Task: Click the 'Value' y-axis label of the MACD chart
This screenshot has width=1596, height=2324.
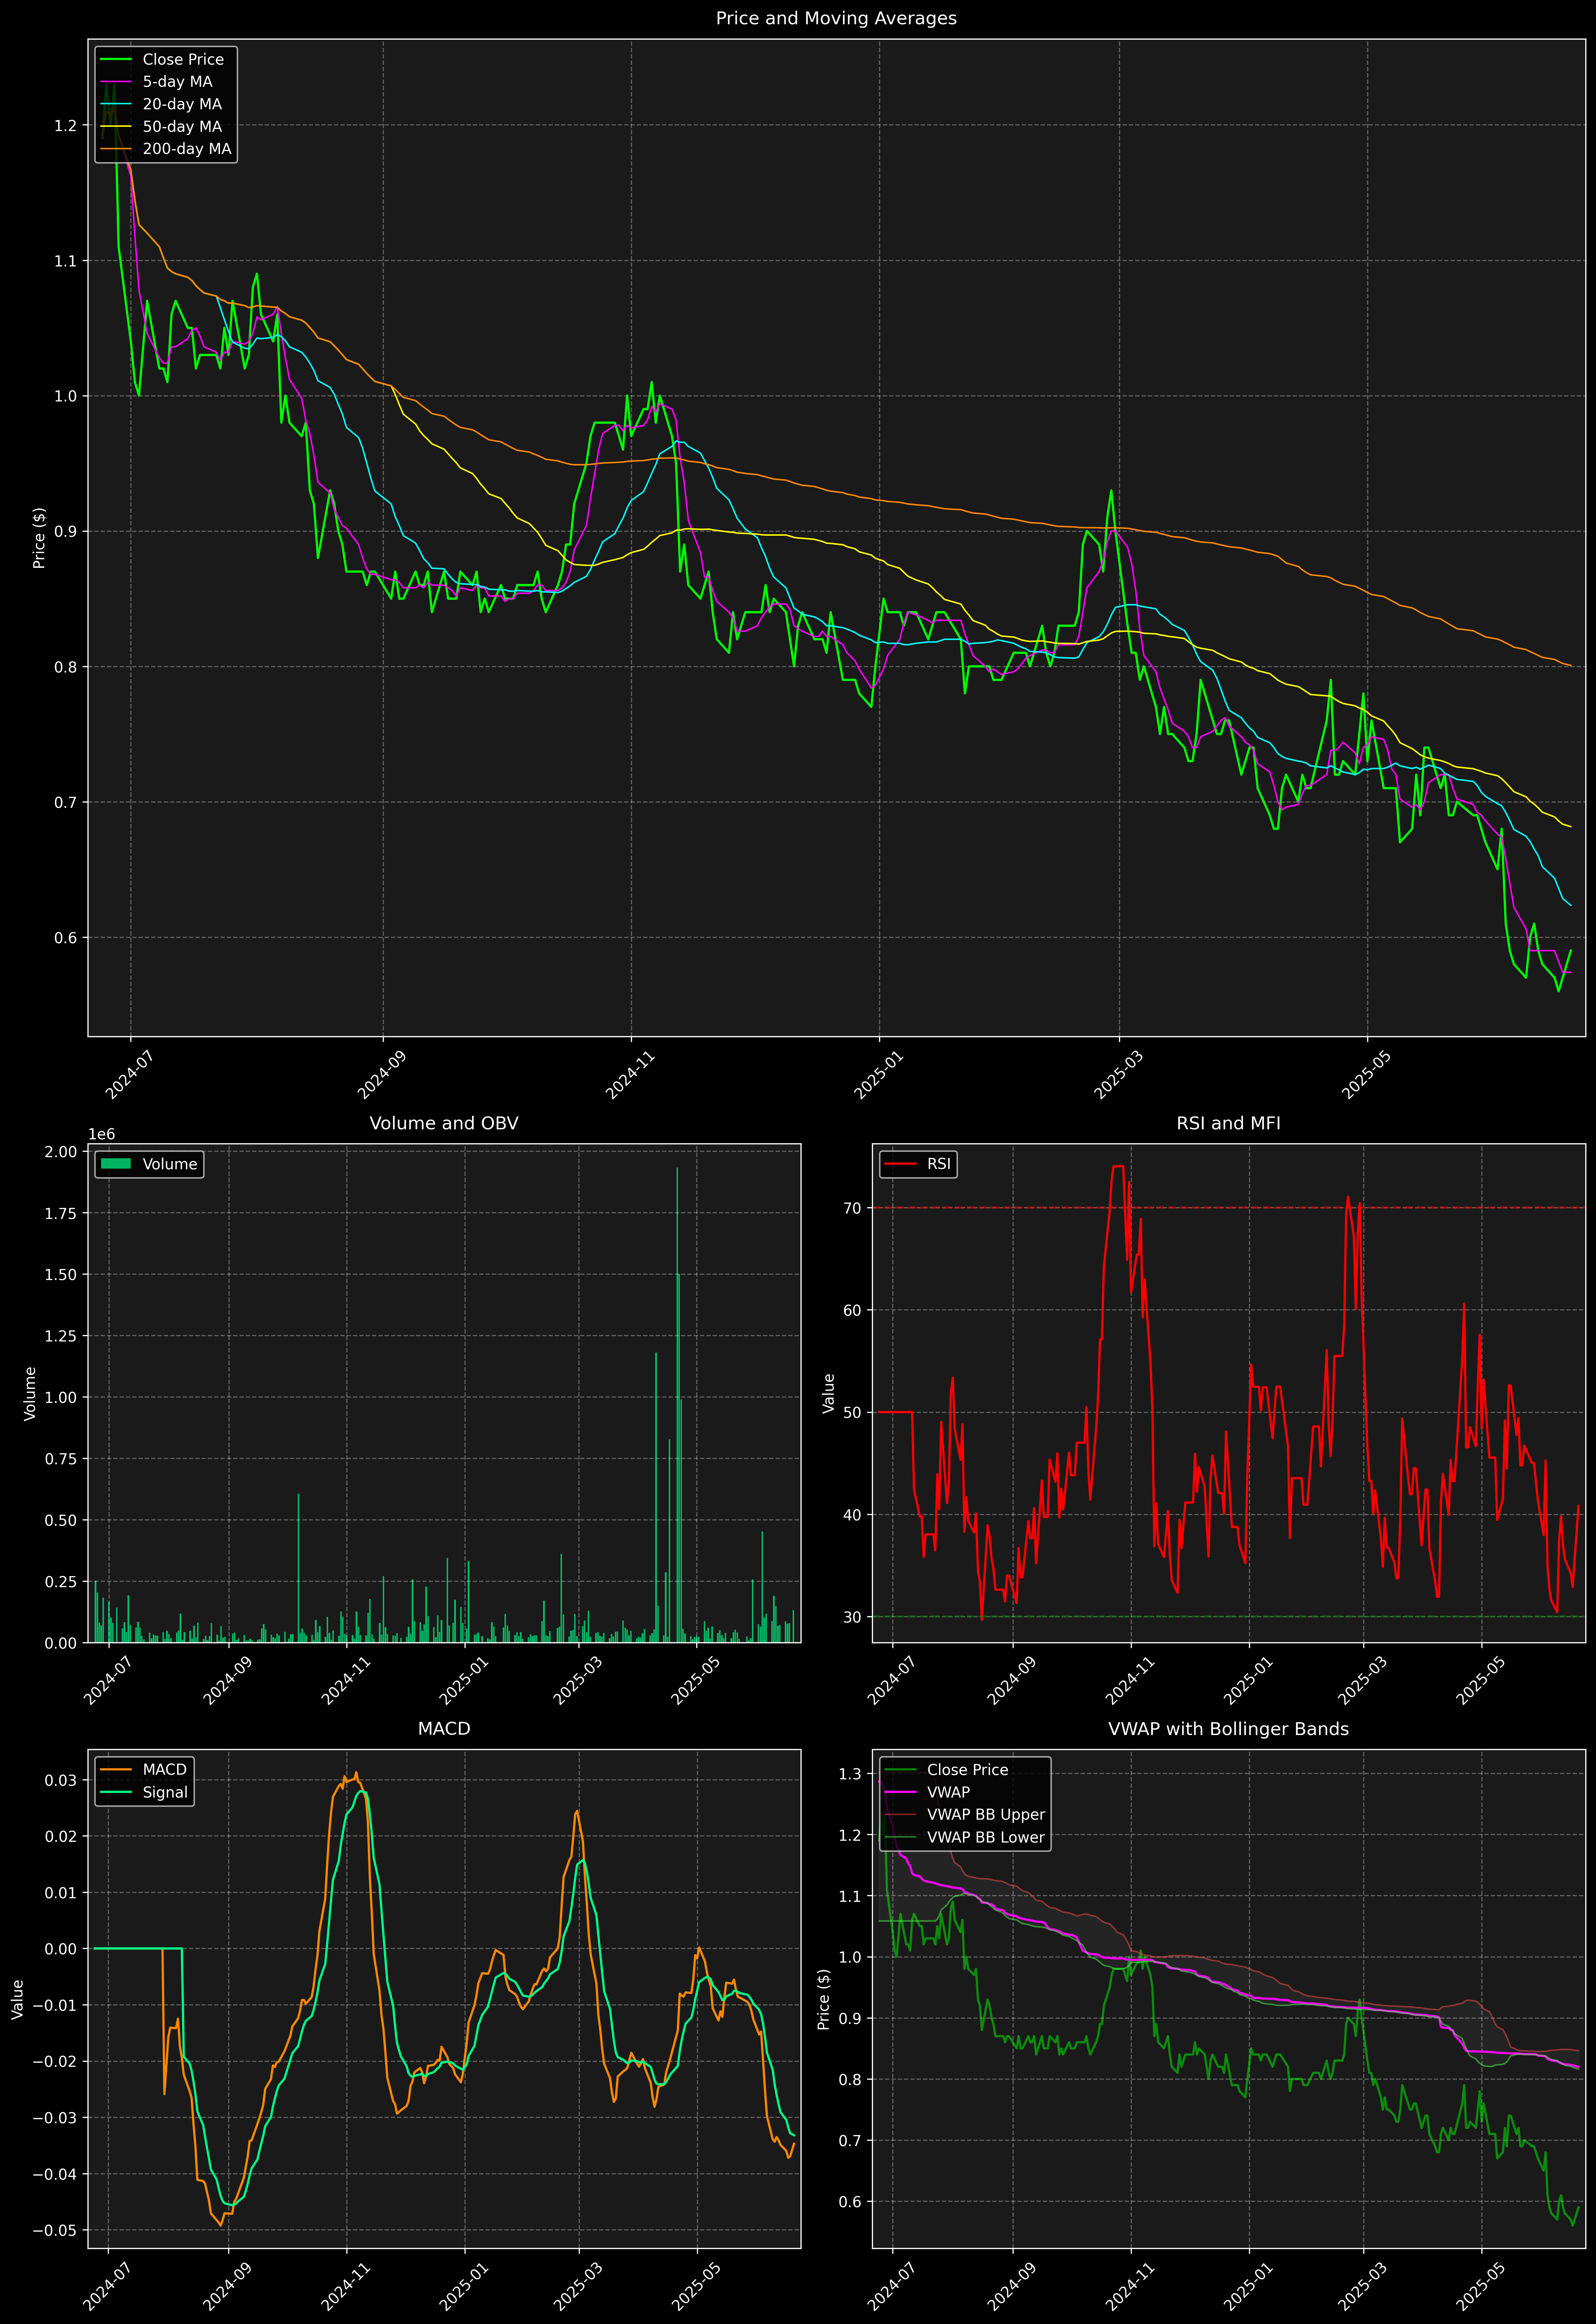Action: [x=17, y=1999]
